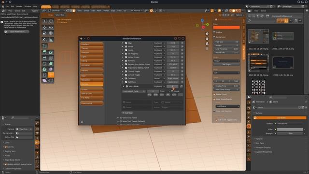Viewport: 309px width, 174px height.
Task: Toggle the Gravity checkbox in Scene panel
Action: tap(5, 147)
